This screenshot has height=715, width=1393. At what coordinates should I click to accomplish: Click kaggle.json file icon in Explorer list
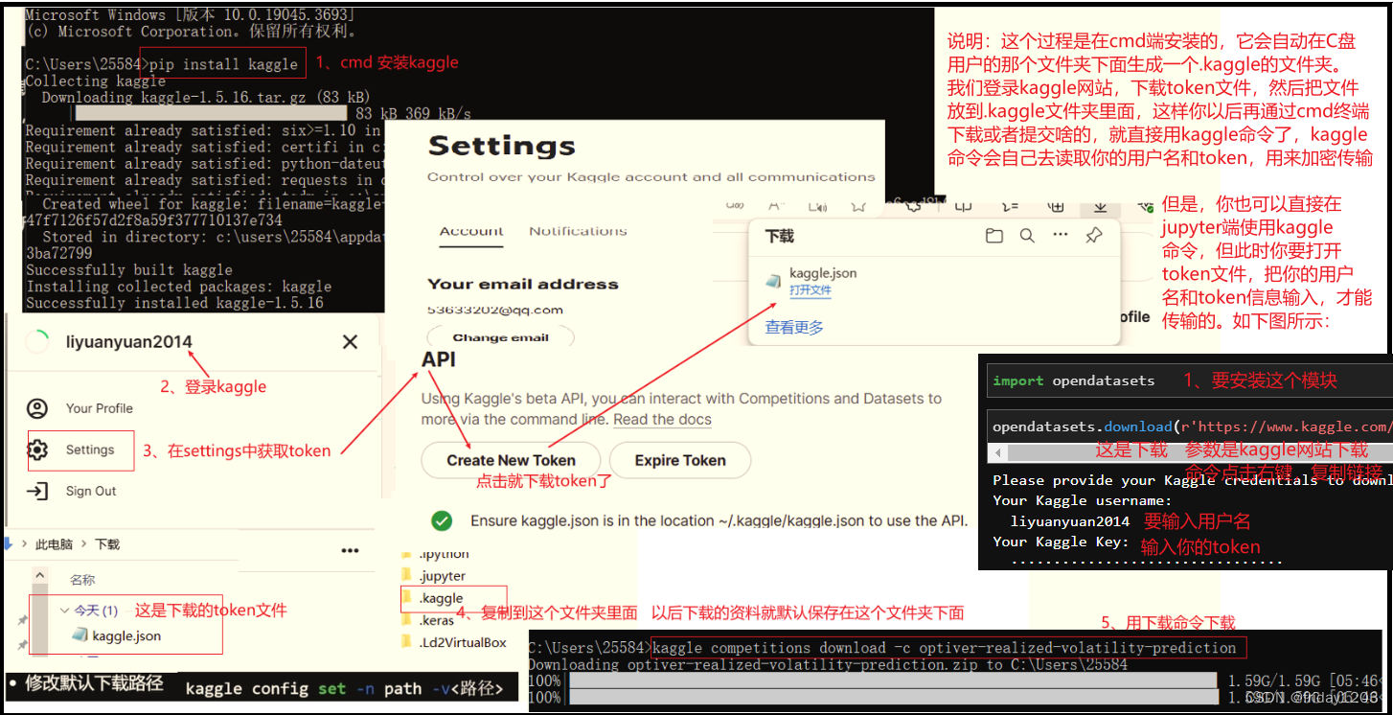pyautogui.click(x=80, y=635)
